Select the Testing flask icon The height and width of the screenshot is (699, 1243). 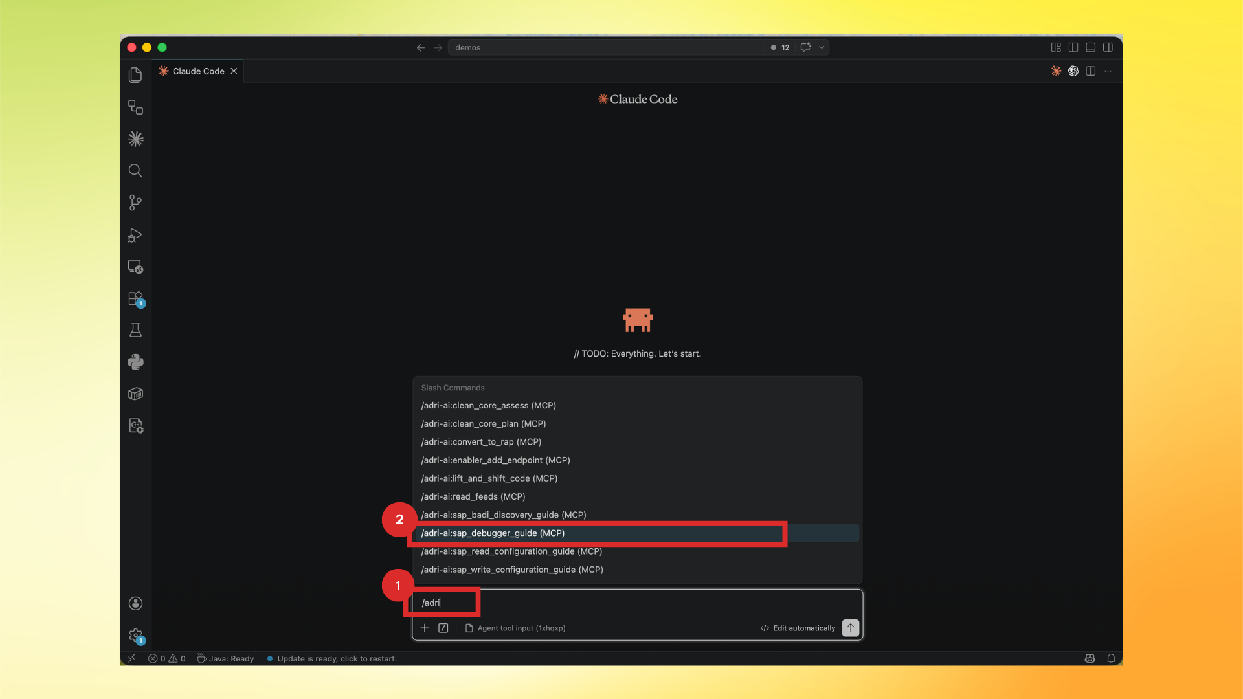(x=135, y=329)
